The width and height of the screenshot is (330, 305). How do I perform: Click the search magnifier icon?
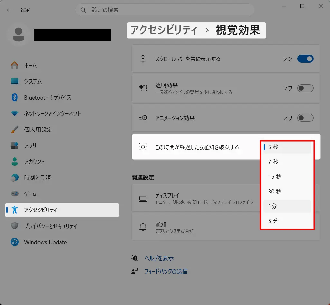point(83,10)
